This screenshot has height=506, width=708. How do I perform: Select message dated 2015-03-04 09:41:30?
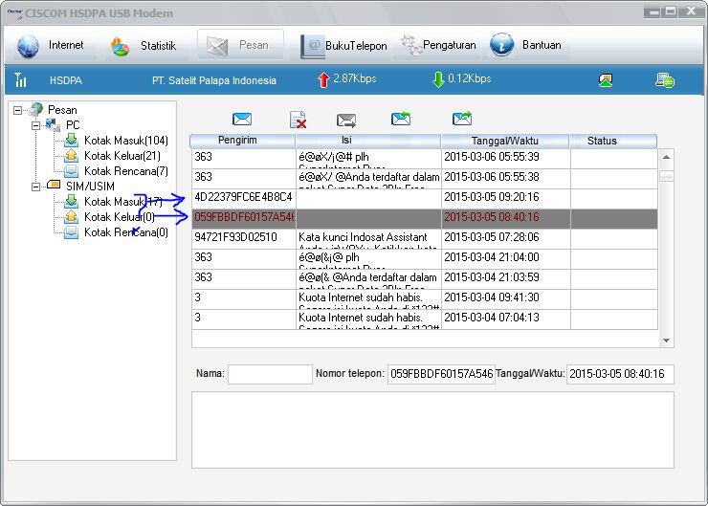[x=425, y=299]
